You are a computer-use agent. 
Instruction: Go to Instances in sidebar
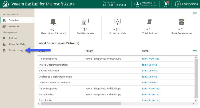[14, 26]
